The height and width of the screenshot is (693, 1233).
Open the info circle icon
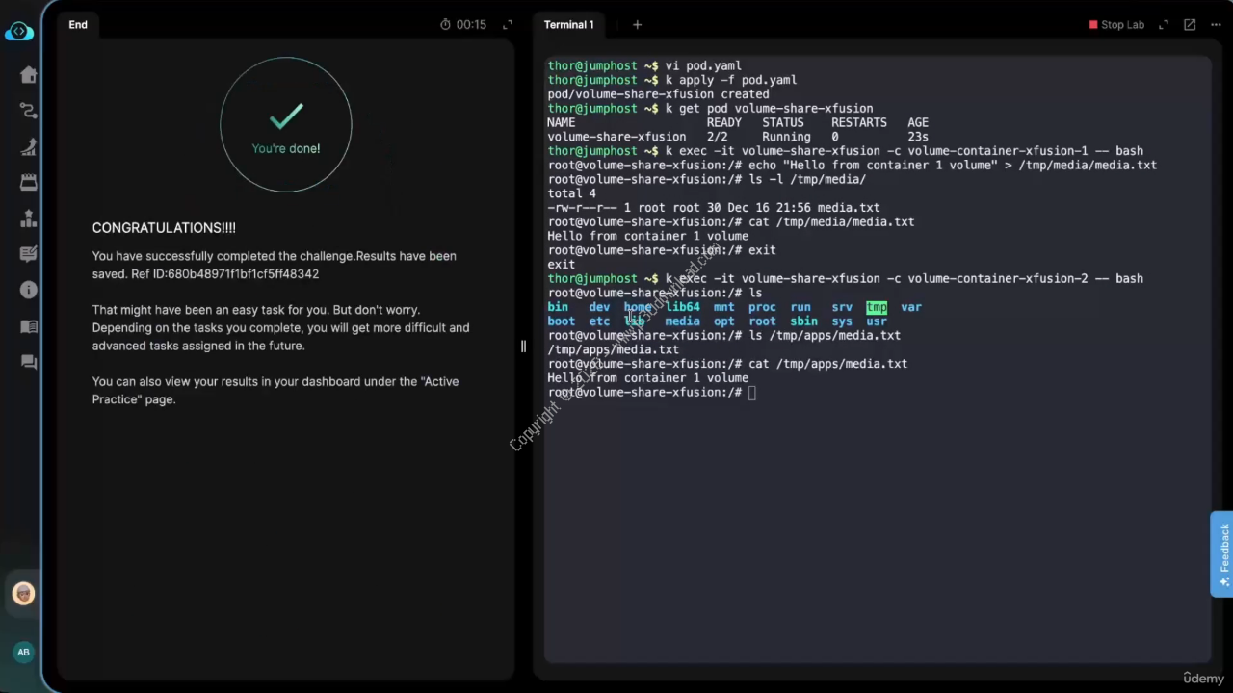pyautogui.click(x=28, y=290)
